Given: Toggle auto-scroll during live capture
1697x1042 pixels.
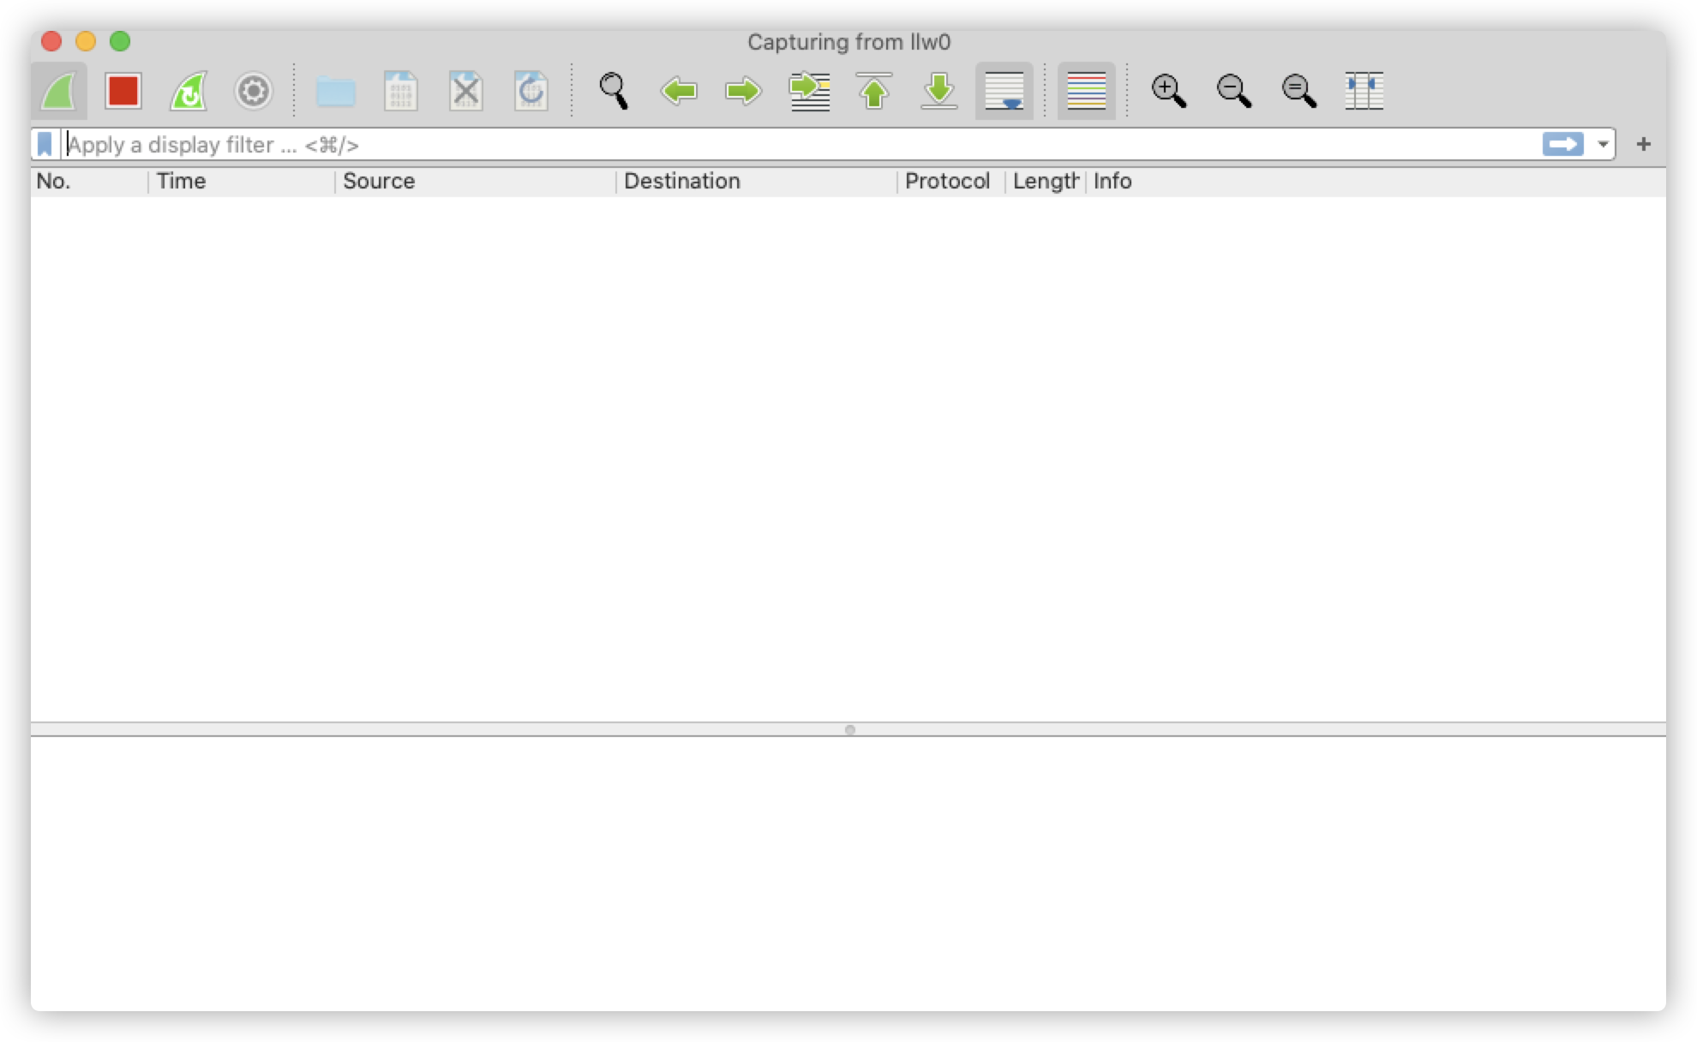Looking at the screenshot, I should [1004, 91].
